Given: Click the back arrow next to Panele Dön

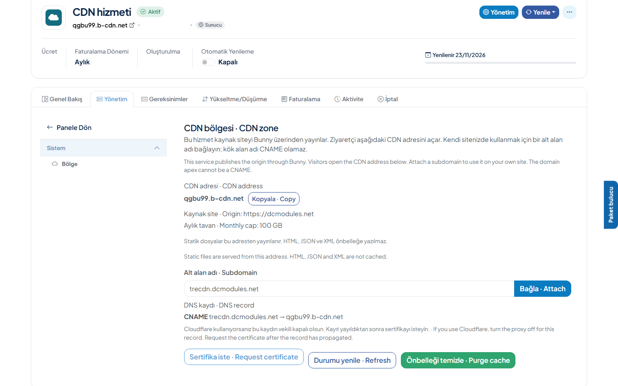Looking at the screenshot, I should pos(50,127).
